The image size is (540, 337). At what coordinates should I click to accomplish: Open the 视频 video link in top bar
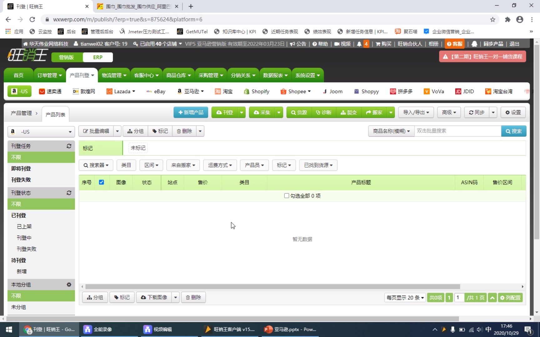pos(342,44)
